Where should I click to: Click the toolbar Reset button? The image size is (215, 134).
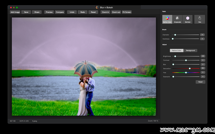click(93, 12)
